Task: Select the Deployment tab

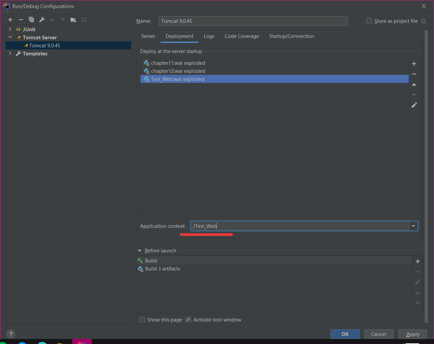Action: pos(179,36)
